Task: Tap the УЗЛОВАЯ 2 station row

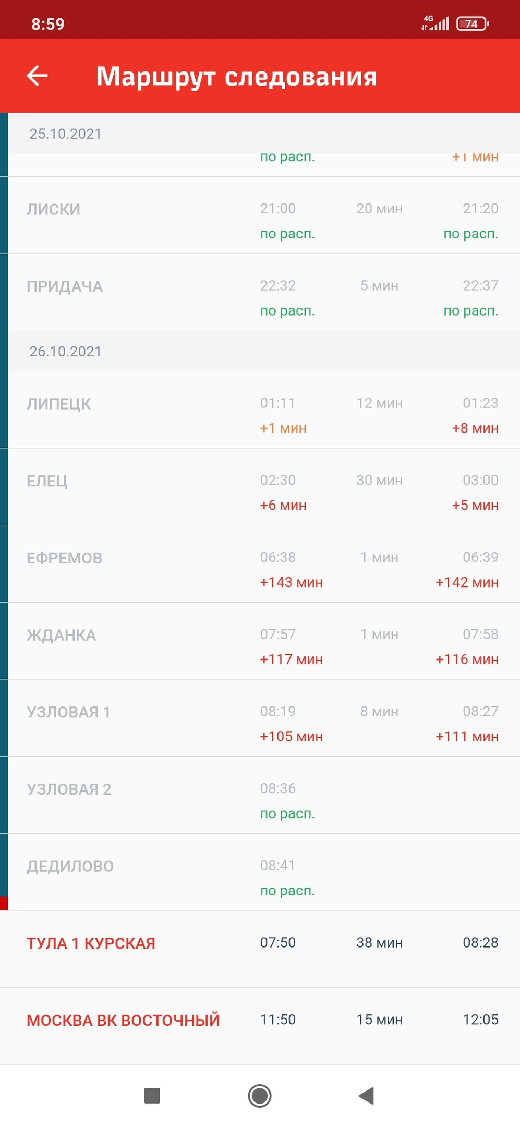Action: pos(69,789)
